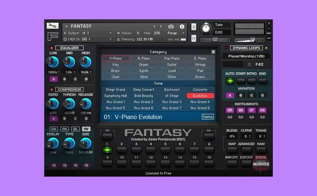Select Compressor preset B
This screenshot has width=317, height=196.
click(x=64, y=119)
